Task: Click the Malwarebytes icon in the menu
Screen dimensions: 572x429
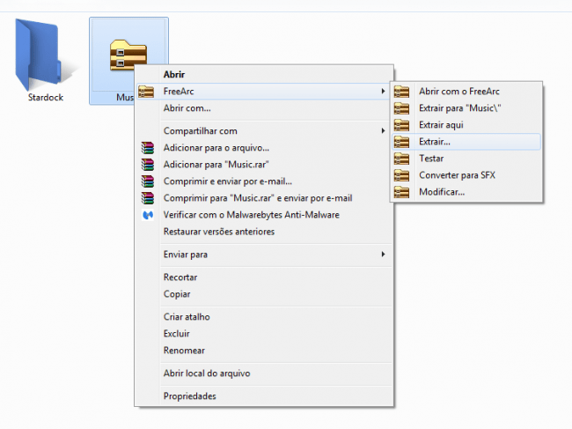Action: [x=147, y=215]
